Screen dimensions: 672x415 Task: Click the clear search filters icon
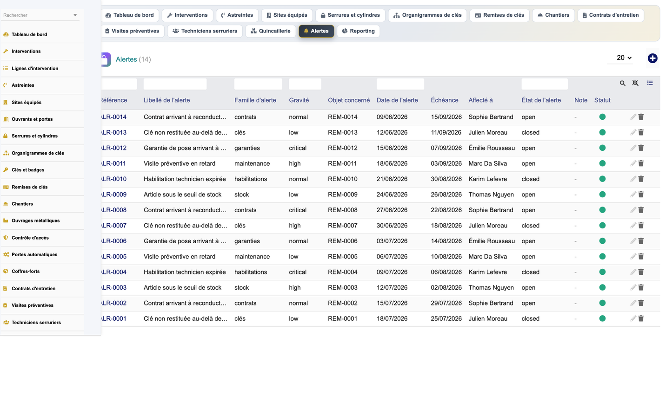[635, 83]
